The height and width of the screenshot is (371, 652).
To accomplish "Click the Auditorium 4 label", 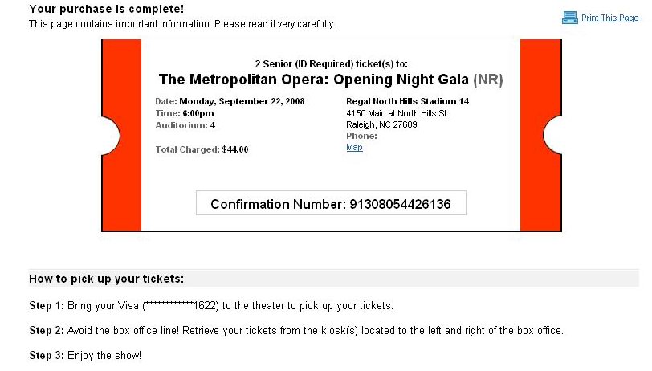I will (185, 125).
